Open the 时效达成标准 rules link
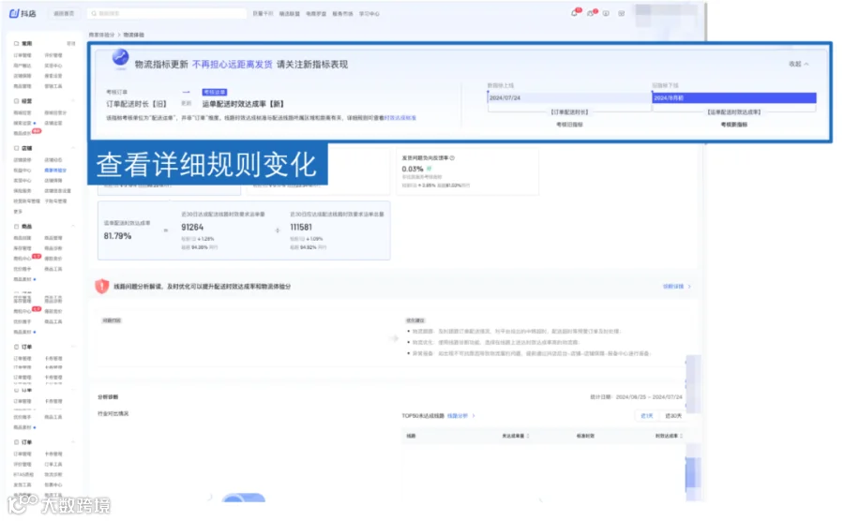844x521 pixels. point(400,118)
